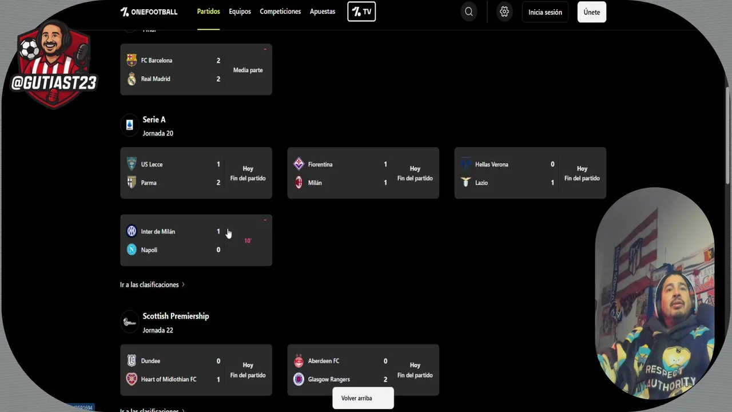Click the Napoli crest
732x412 pixels.
point(132,249)
